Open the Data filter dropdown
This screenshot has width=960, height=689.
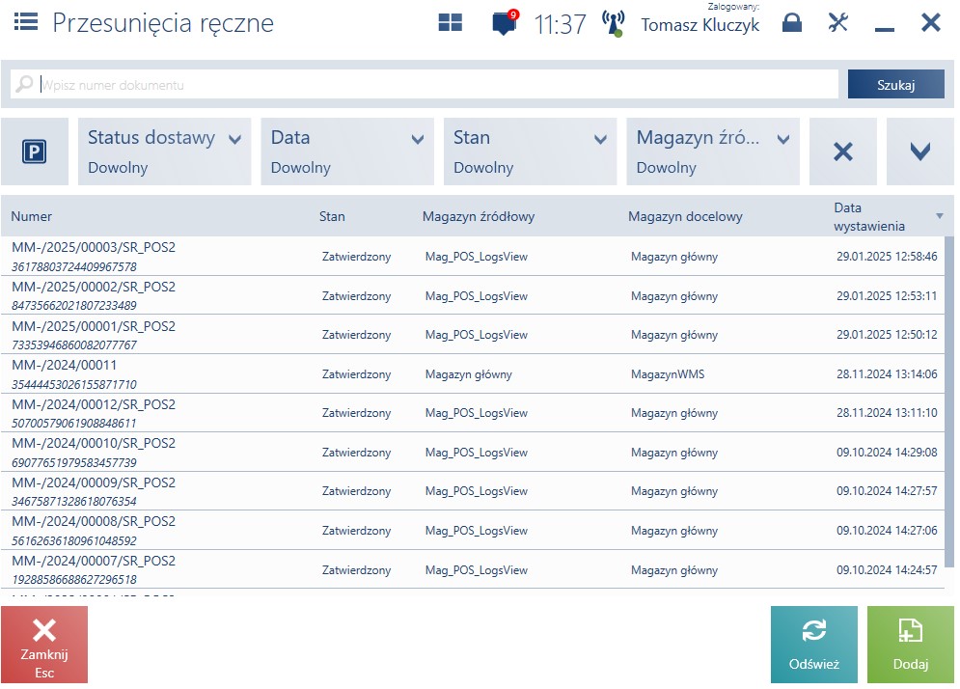pos(347,152)
